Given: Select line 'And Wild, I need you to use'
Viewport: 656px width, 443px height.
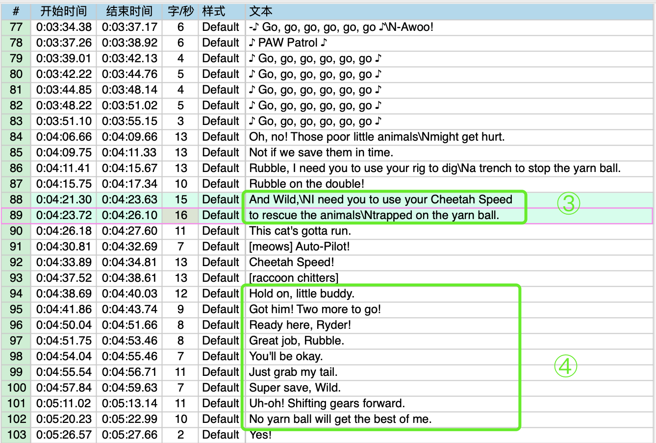Looking at the screenshot, I should click(380, 199).
